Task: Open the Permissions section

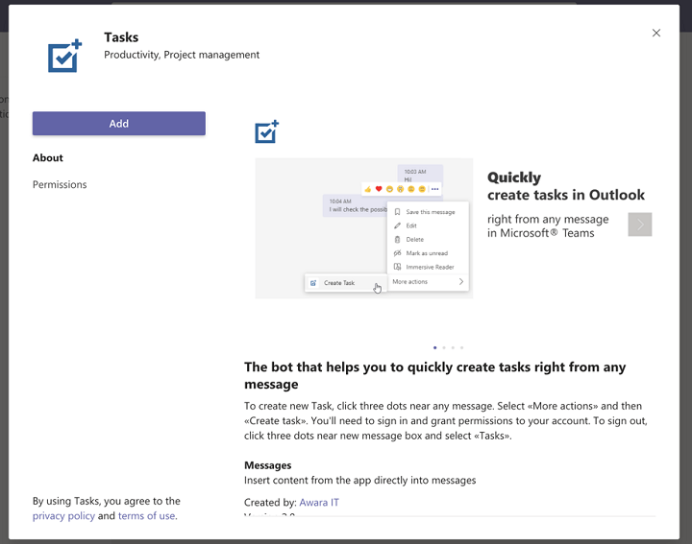Action: [x=60, y=184]
